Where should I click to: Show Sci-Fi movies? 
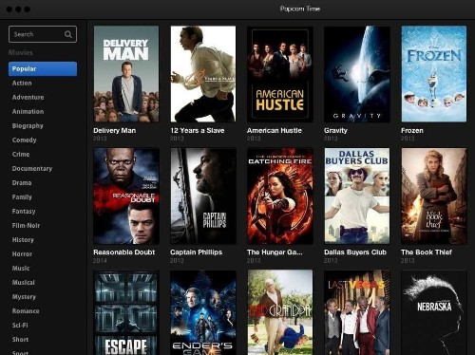point(20,325)
